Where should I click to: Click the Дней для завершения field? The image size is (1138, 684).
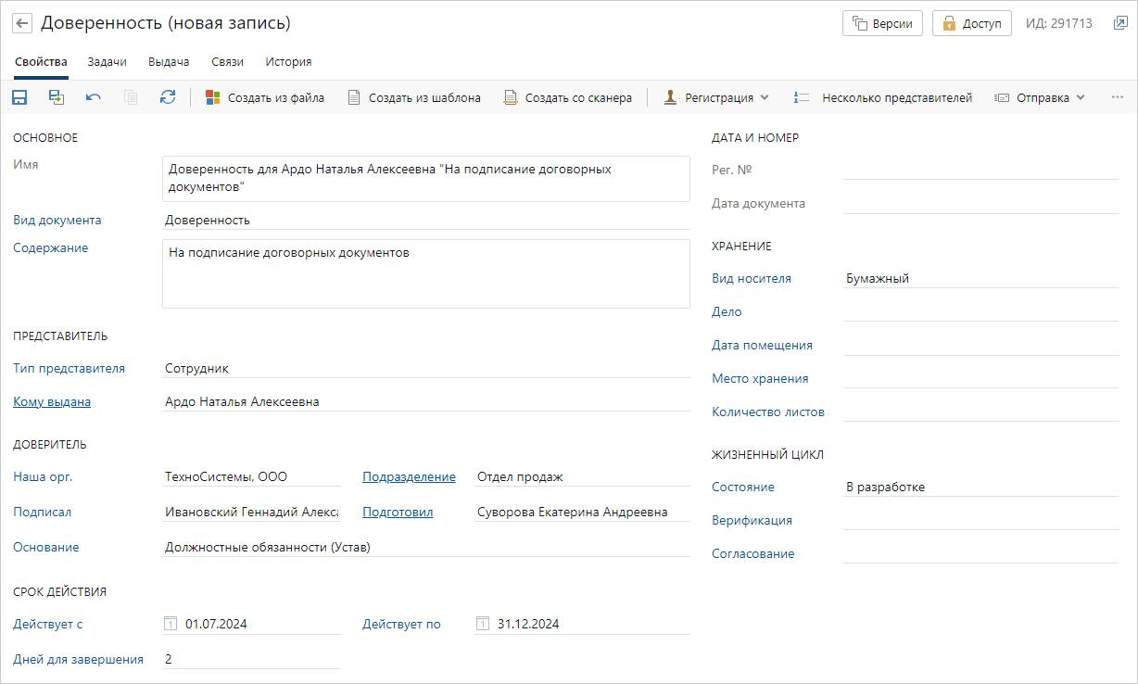(250, 659)
